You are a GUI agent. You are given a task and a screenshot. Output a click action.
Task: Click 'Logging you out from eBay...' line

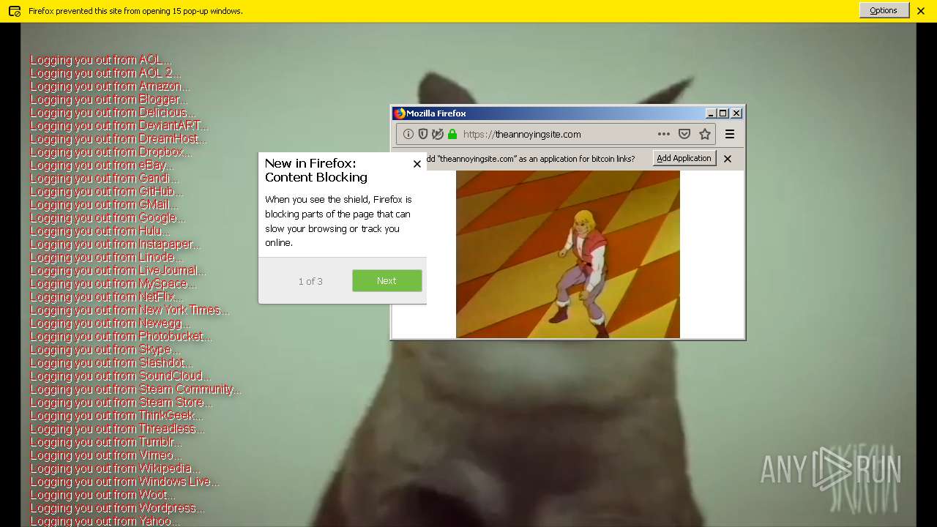pyautogui.click(x=102, y=165)
